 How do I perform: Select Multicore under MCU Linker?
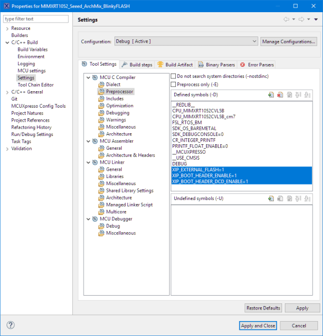coord(116,212)
